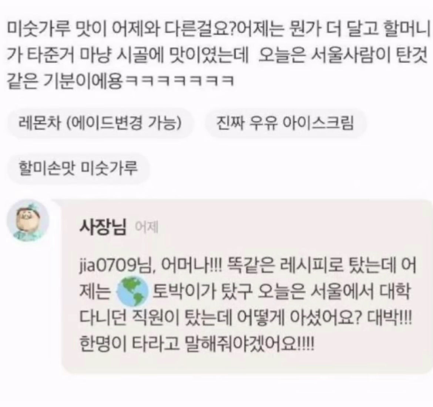Open the 할미손맛 미숫가루 menu tag
The height and width of the screenshot is (407, 433).
78,168
